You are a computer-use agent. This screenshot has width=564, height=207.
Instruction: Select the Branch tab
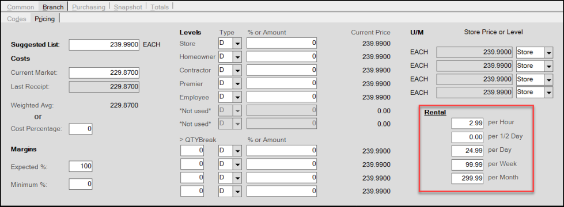[53, 7]
